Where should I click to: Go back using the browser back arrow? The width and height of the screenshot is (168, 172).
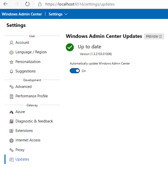5,4
